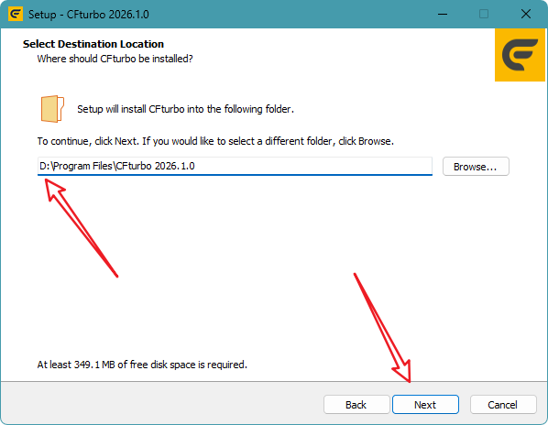Click 'CFturbo 2026.1.0' text within the path

[x=155, y=166]
